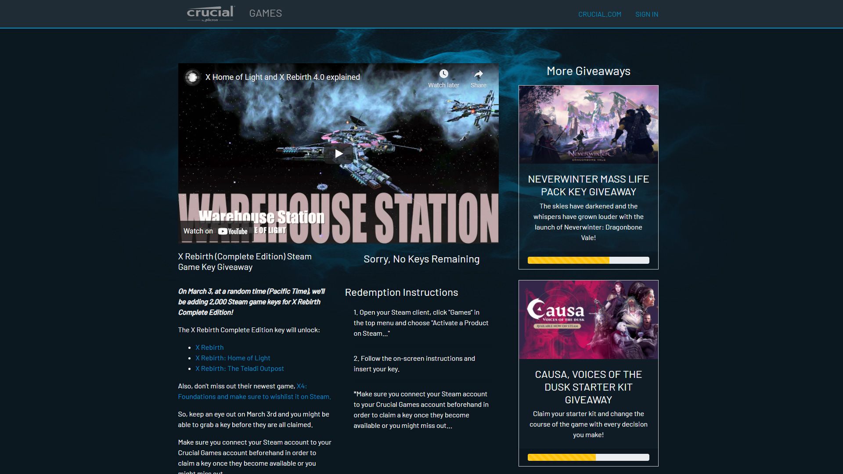The image size is (843, 474).
Task: Click the '*Make sure you connect your Steam account' note
Action: [421, 410]
